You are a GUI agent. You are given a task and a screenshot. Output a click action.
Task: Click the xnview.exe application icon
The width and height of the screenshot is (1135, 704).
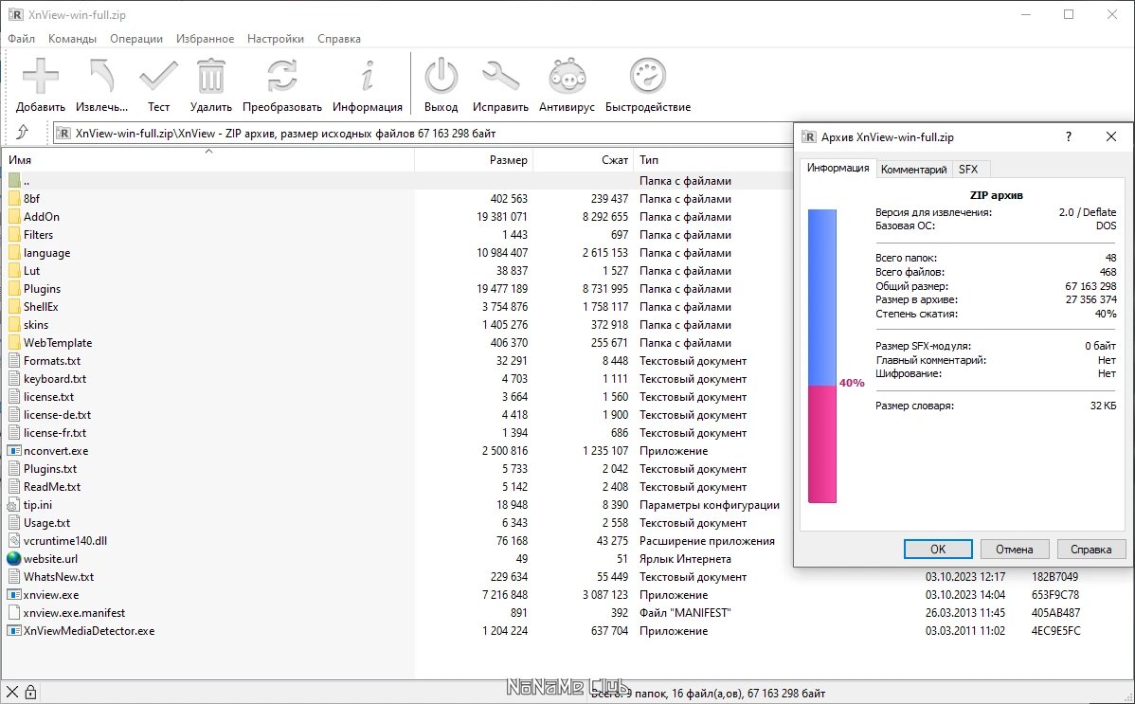[x=14, y=595]
